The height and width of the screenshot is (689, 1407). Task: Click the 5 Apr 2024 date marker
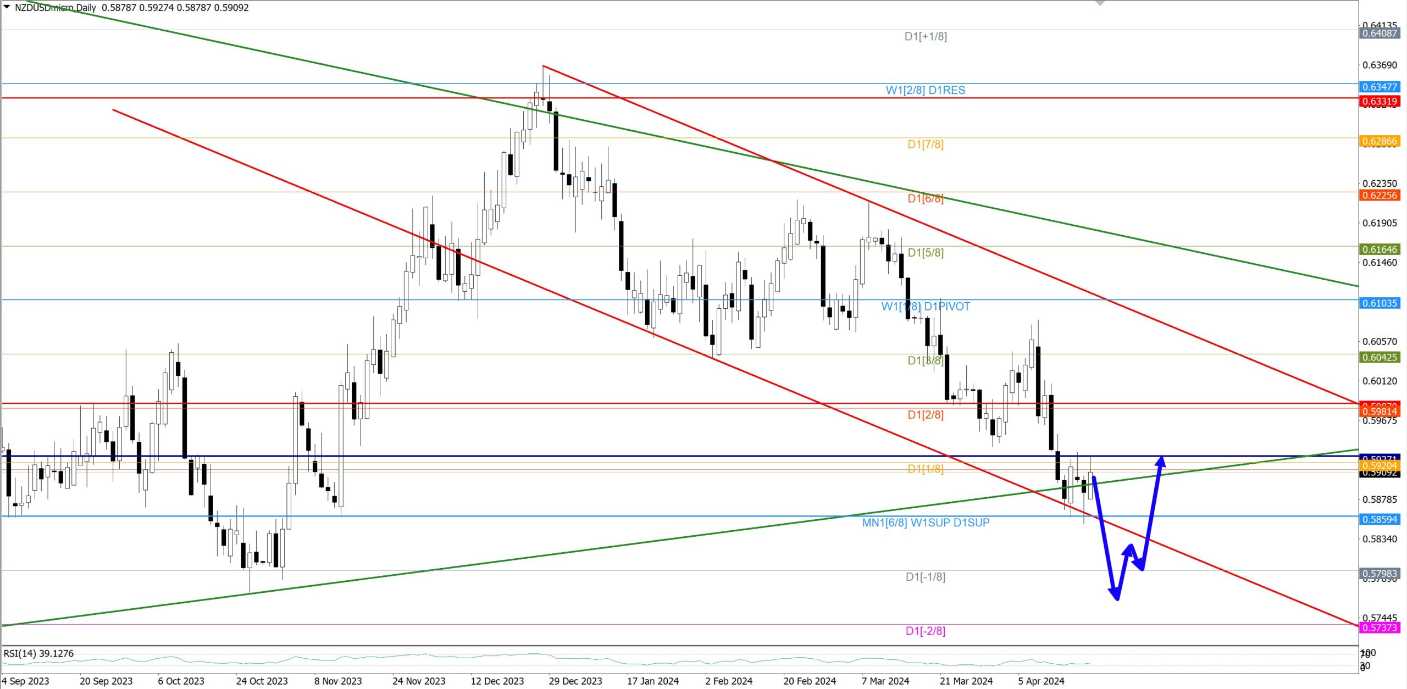click(1040, 681)
